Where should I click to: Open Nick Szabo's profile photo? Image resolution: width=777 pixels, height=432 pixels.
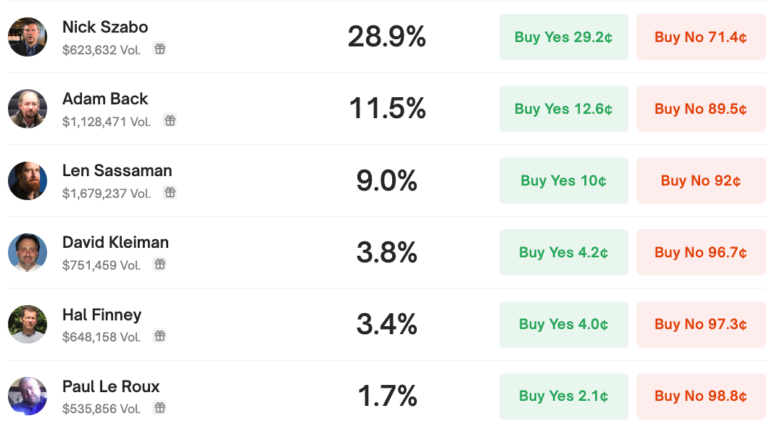pos(28,37)
